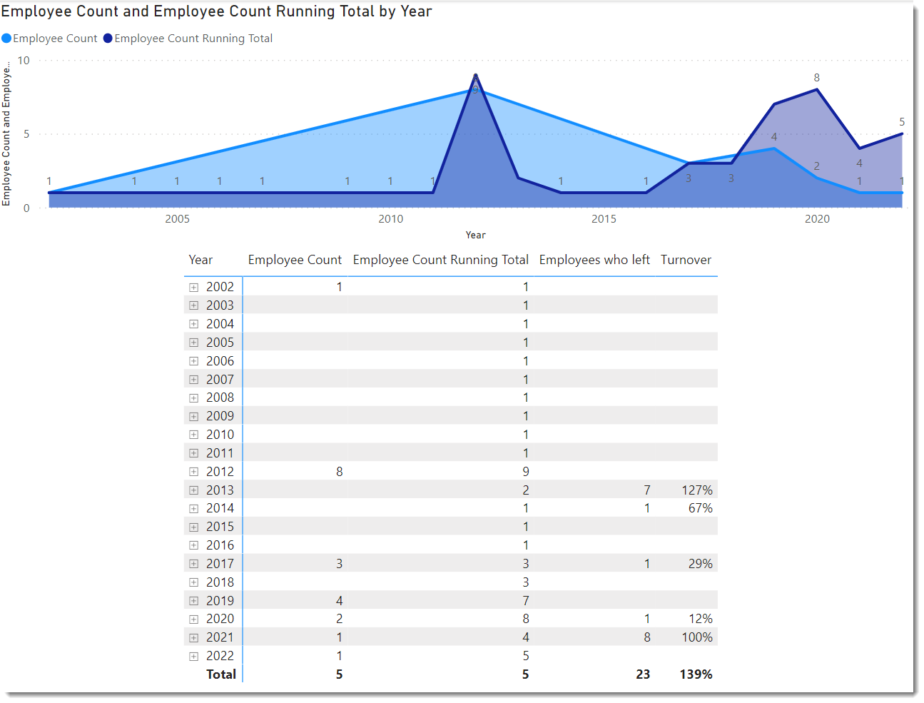Click the Total row label

221,674
